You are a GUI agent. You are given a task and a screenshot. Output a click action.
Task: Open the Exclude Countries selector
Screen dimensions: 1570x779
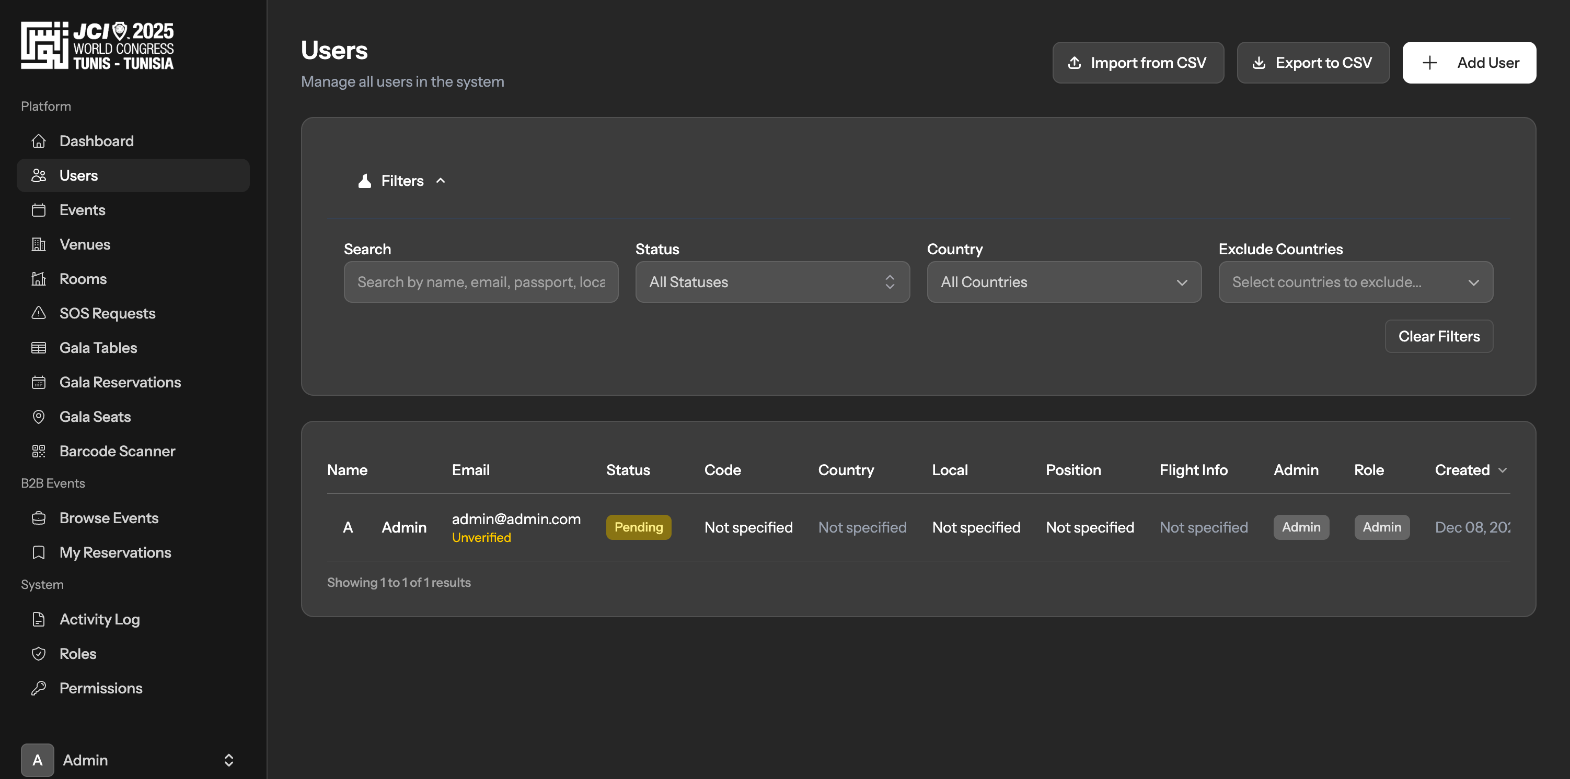[x=1356, y=282]
